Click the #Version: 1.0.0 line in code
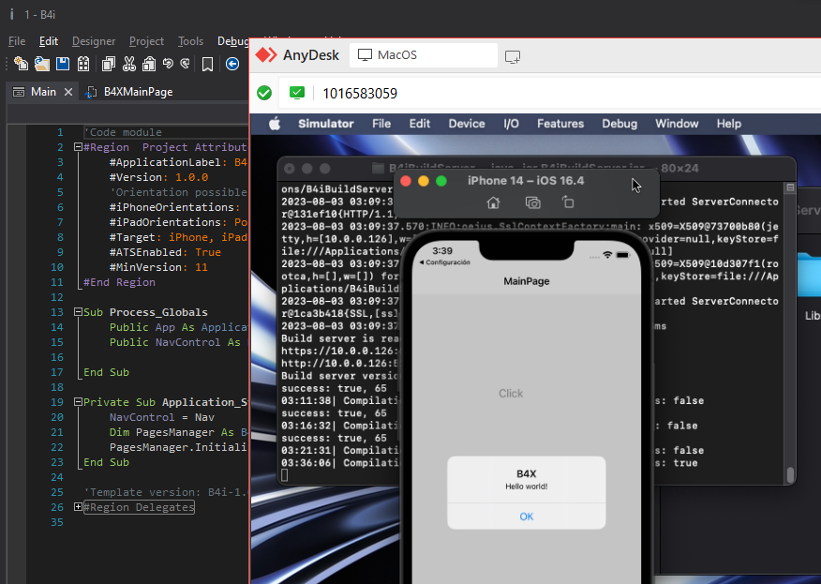The height and width of the screenshot is (584, 821). click(158, 177)
